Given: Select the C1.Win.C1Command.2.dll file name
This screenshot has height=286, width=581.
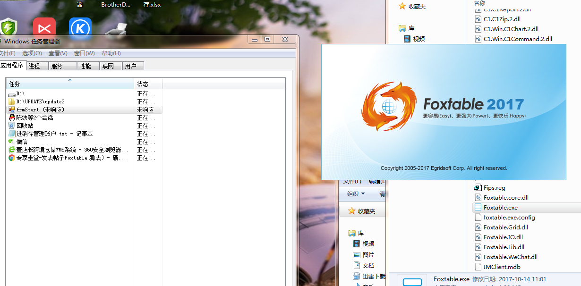Looking at the screenshot, I should 518,39.
